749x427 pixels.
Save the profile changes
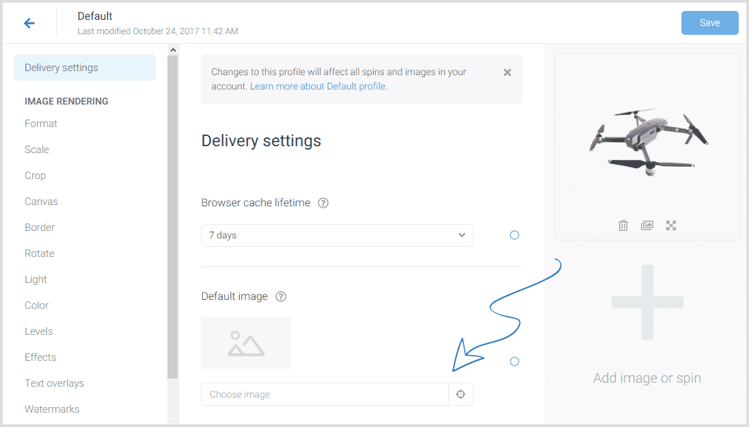coord(709,23)
